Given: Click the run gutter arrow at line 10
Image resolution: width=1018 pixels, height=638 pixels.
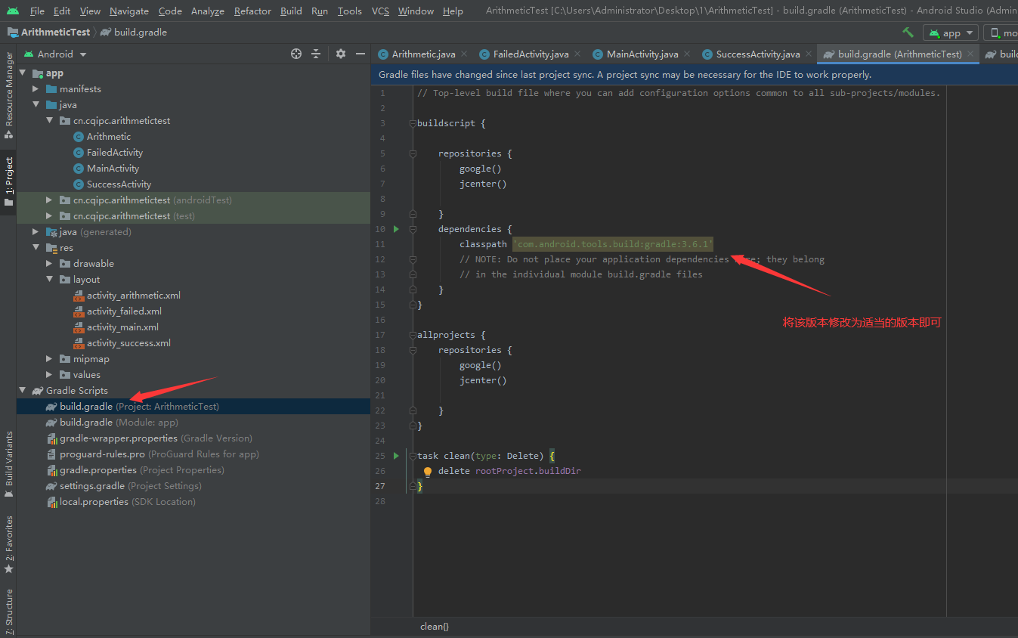Looking at the screenshot, I should [x=396, y=228].
